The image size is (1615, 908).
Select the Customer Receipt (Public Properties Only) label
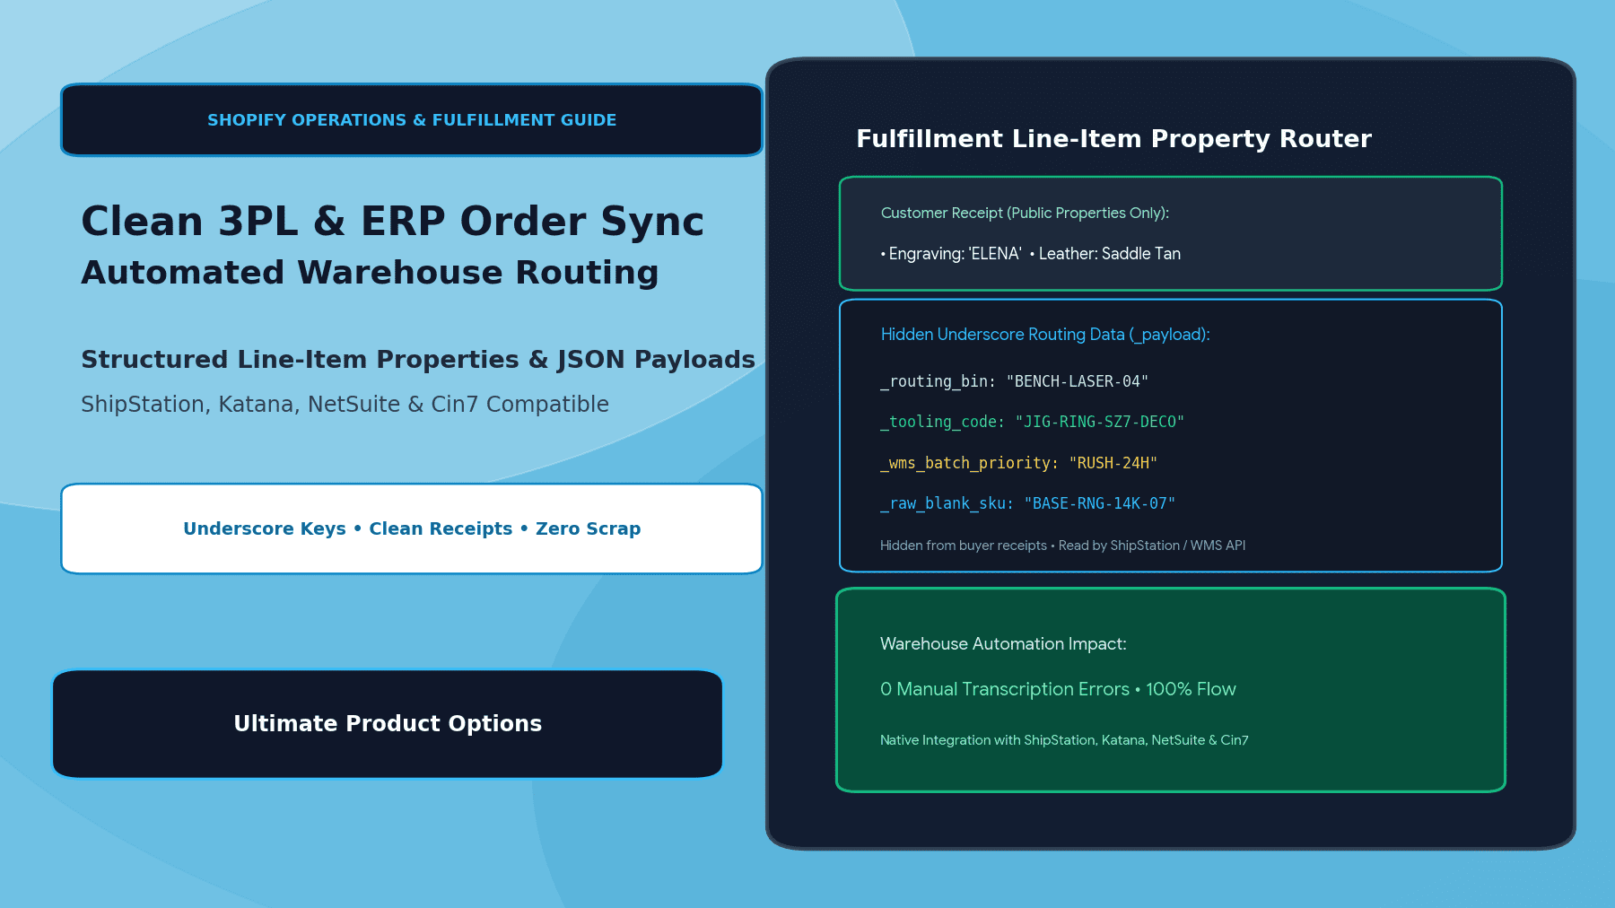[x=1025, y=213]
